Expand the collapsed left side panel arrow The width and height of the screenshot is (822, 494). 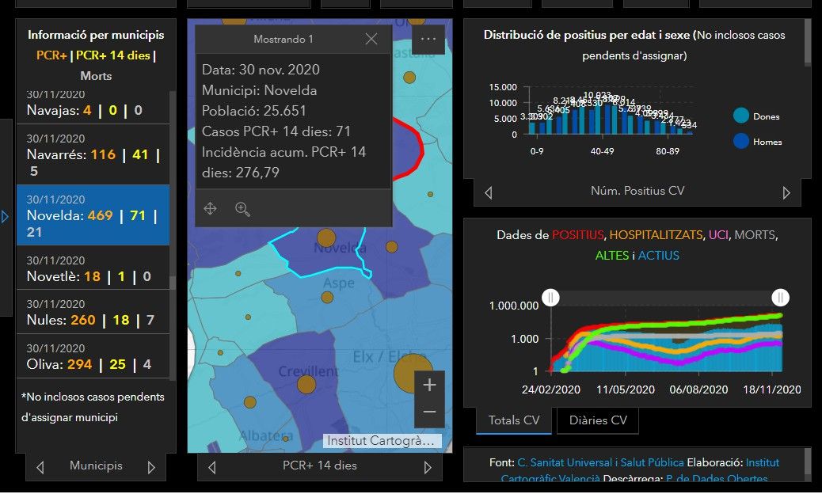click(x=6, y=216)
